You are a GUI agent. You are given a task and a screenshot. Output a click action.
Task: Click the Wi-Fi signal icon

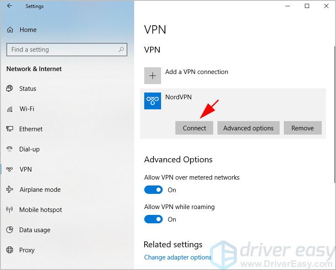(x=10, y=109)
